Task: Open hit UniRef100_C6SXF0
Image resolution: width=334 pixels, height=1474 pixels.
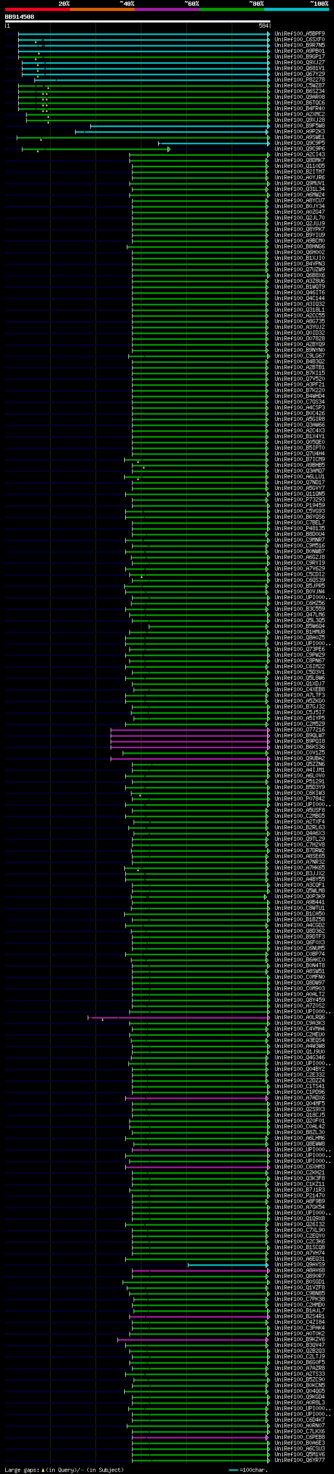Action: (299, 40)
